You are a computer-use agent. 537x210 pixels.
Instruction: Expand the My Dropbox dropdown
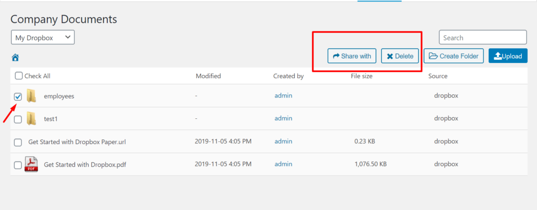coord(43,37)
